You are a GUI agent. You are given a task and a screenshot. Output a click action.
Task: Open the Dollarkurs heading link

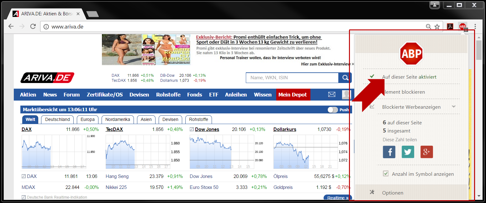tap(285, 129)
